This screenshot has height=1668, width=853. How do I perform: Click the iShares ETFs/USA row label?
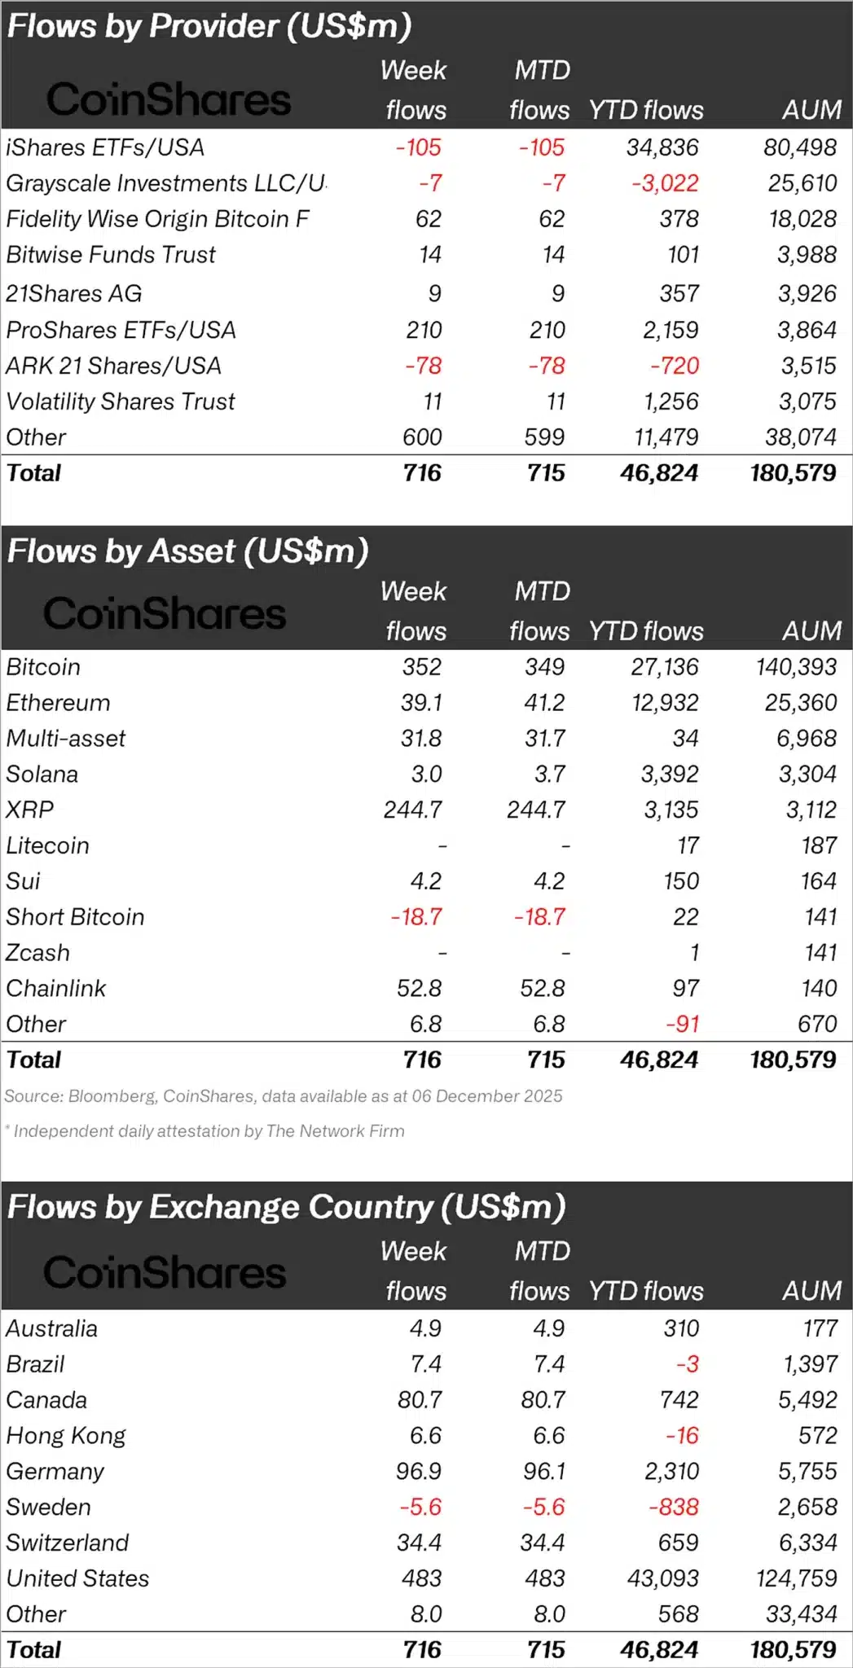(105, 147)
